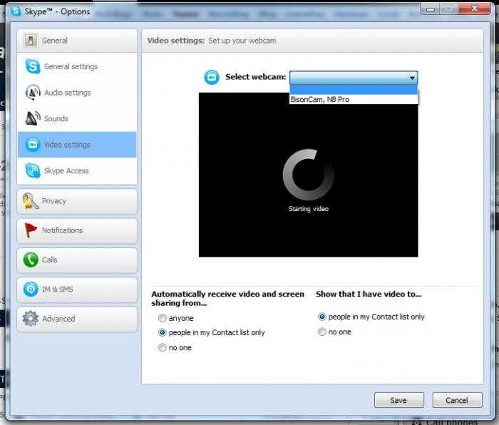The image size is (499, 425).
Task: Open the Select webcam dropdown arrow
Action: click(412, 78)
